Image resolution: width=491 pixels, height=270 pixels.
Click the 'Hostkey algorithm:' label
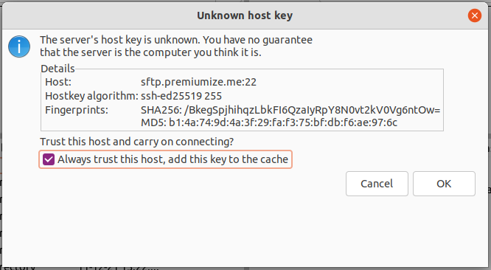(x=91, y=96)
